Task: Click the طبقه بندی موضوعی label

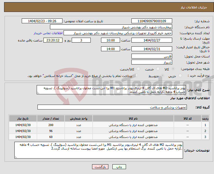Action: (x=195, y=69)
